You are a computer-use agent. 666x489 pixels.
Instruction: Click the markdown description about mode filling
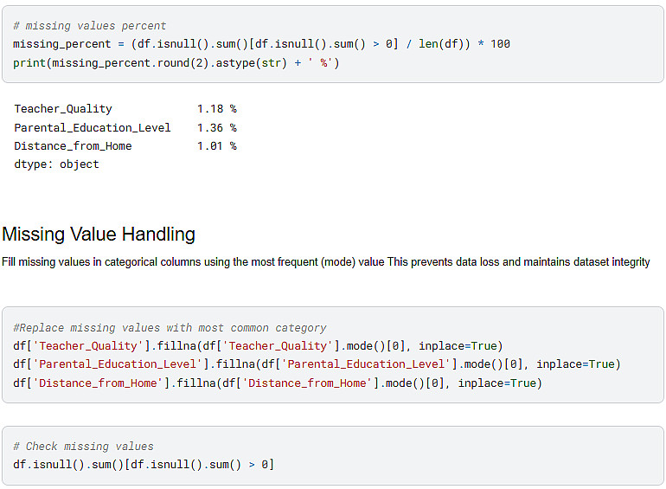pos(326,262)
